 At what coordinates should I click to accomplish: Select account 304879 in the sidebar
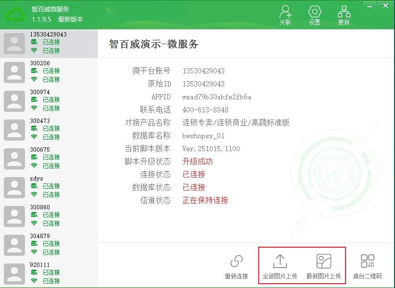tap(48, 245)
